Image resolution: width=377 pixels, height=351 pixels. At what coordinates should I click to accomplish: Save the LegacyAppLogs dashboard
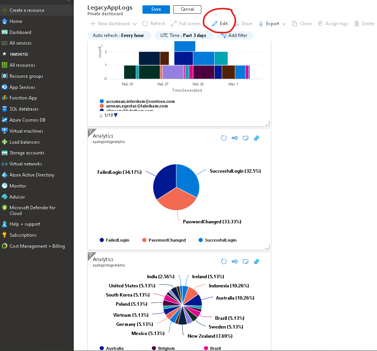pos(156,9)
